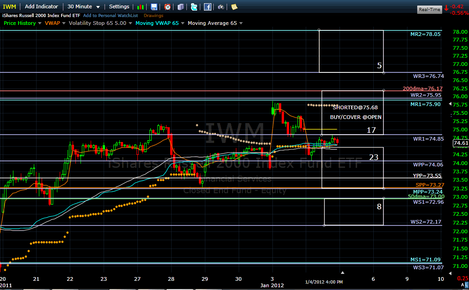Click the number 5 annotation in the top box
Viewport: 469px width, 290px height.
[x=380, y=65]
